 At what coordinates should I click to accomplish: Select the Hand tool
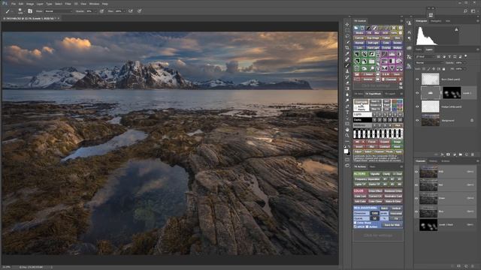click(347, 130)
